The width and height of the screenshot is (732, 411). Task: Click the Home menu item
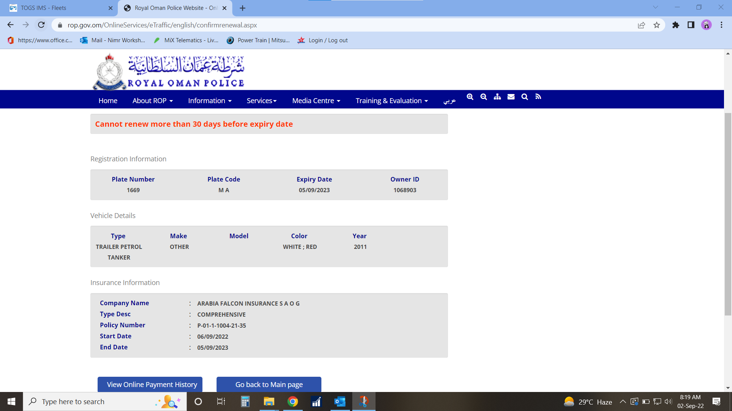point(108,101)
